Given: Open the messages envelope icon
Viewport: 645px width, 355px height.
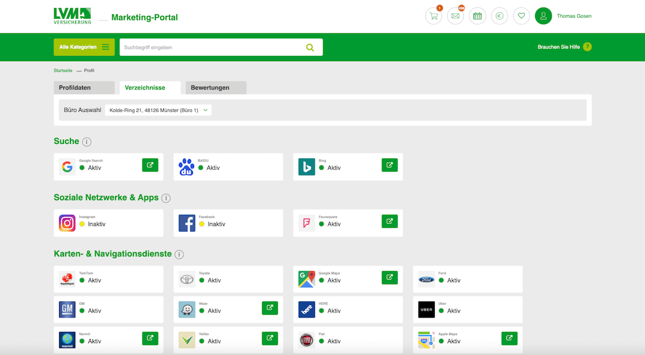Looking at the screenshot, I should (x=456, y=16).
